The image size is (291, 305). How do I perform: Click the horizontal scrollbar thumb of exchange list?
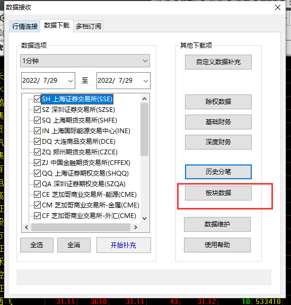(81, 227)
